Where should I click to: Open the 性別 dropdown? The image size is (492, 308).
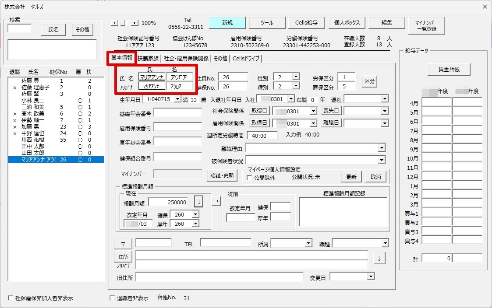coord(296,77)
